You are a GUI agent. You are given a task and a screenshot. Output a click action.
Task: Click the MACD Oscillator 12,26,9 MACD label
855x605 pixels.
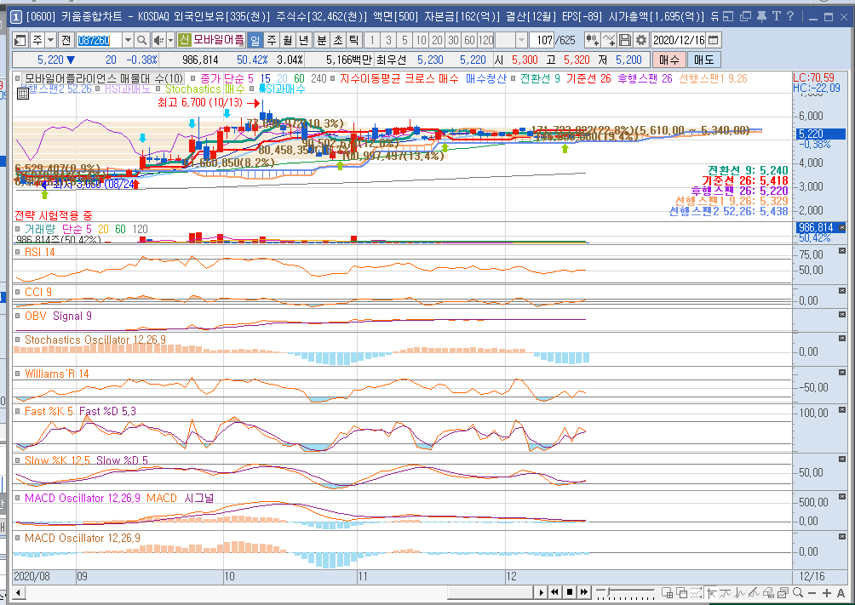pos(100,498)
